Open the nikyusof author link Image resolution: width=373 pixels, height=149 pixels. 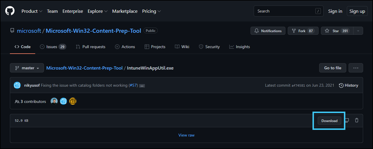[x=32, y=85]
